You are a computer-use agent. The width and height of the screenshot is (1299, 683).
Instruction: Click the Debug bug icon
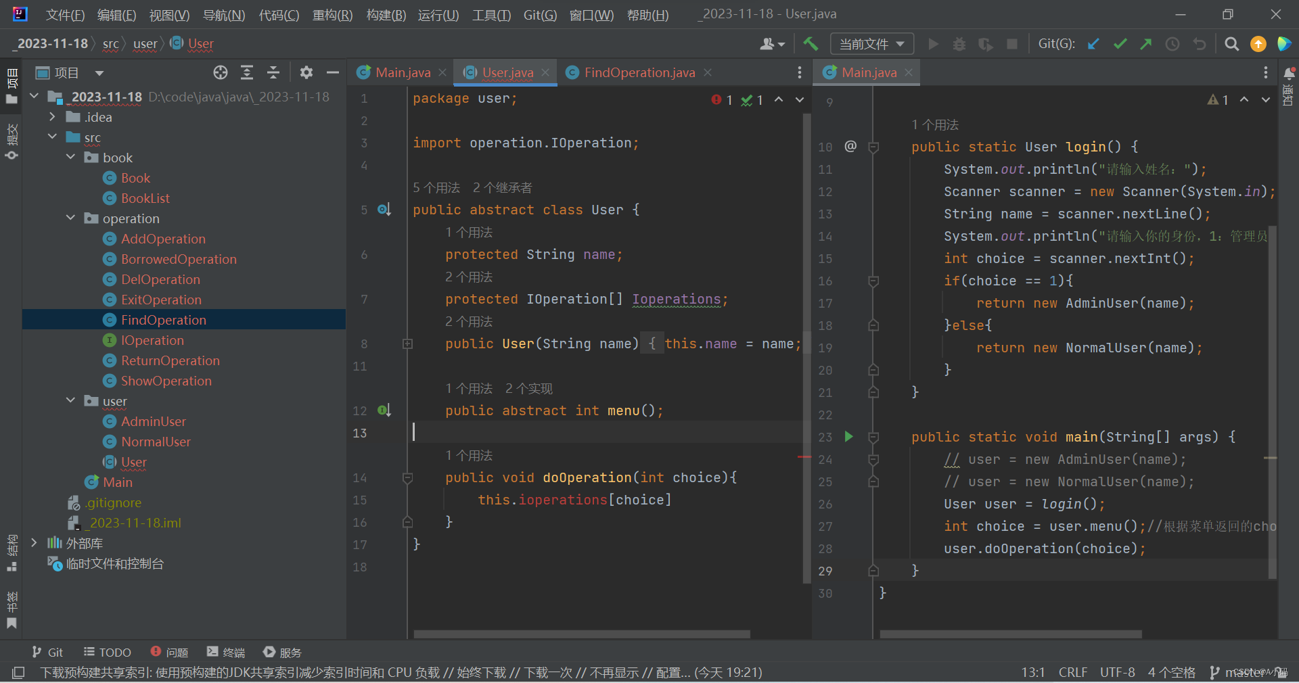[959, 44]
